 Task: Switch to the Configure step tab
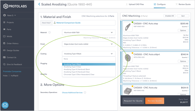(161, 4)
